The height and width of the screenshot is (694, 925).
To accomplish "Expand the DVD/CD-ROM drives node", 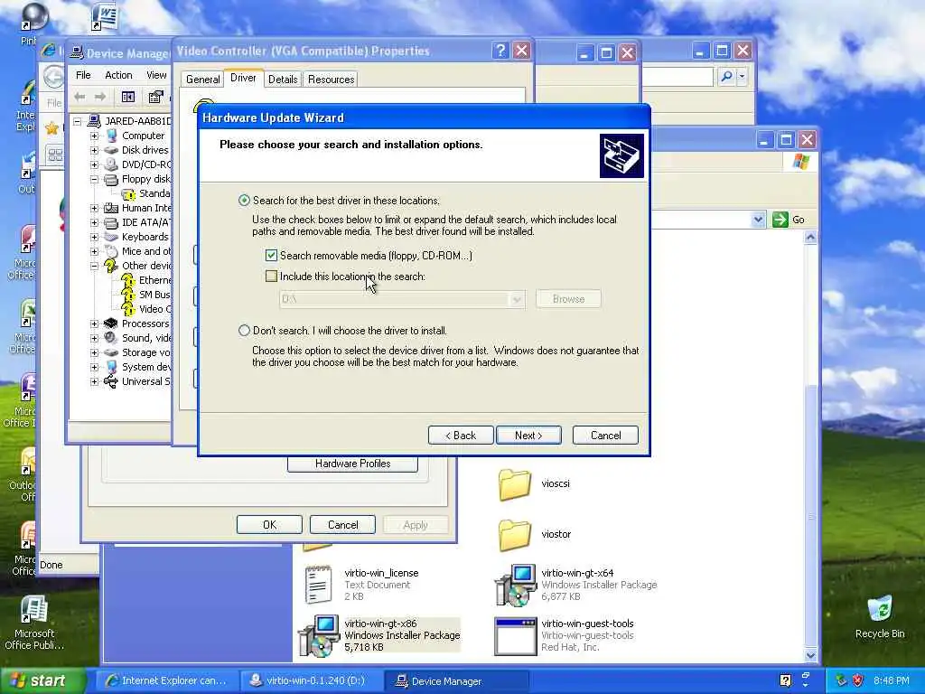I will pos(94,164).
